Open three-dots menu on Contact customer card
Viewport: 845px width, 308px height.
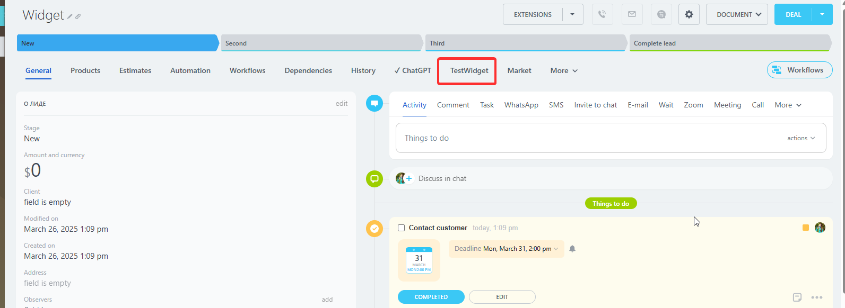tap(817, 297)
